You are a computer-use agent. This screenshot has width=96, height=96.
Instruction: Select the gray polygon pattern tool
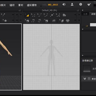(64, 15)
